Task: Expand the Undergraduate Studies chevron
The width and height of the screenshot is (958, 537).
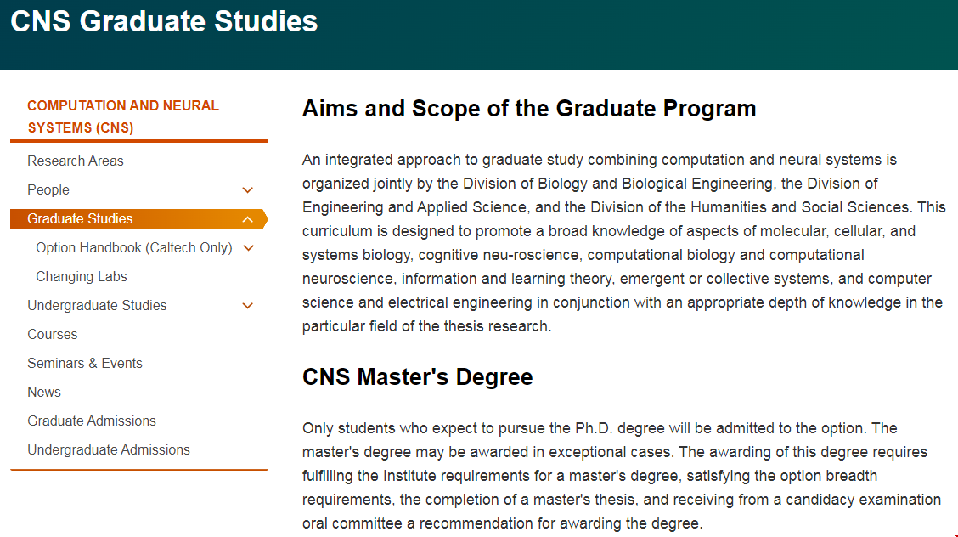Action: click(248, 306)
